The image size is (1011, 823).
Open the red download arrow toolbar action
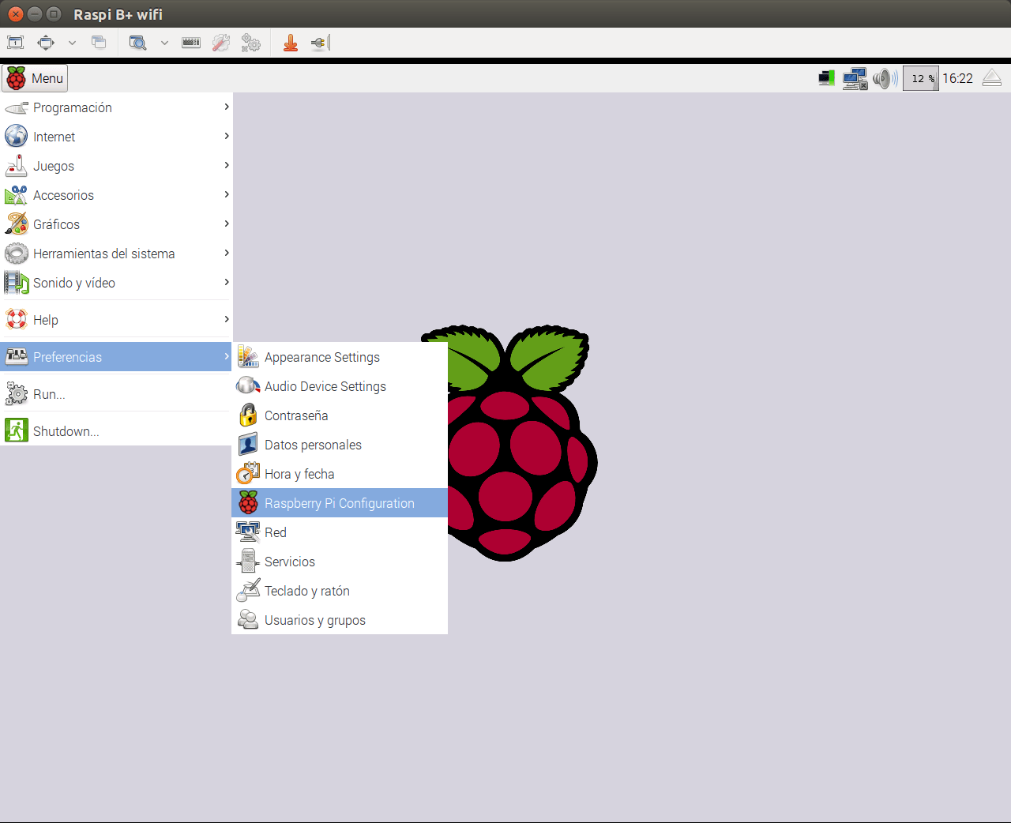(290, 43)
